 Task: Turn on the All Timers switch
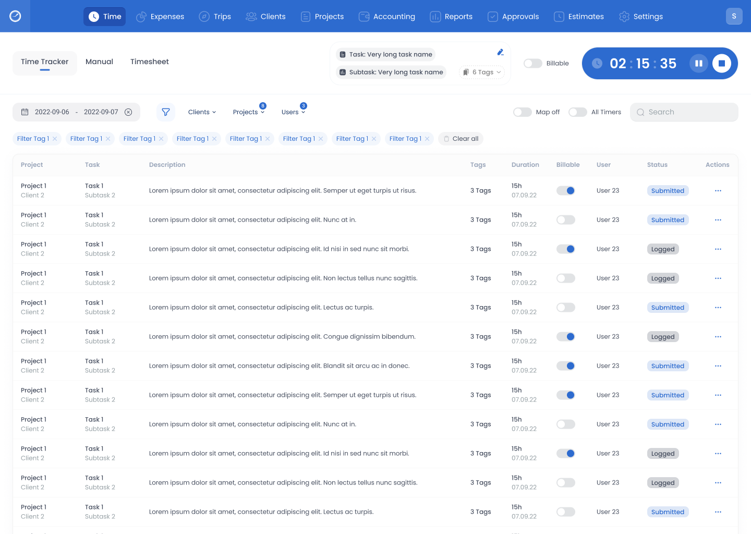tap(577, 112)
